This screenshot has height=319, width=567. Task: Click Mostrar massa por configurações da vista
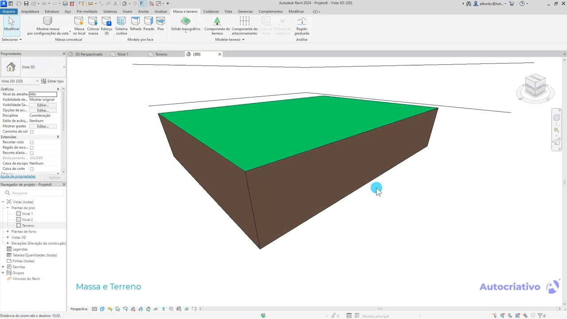coord(48,26)
